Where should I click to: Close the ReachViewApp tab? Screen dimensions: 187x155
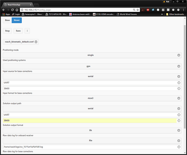(x=31, y=5)
